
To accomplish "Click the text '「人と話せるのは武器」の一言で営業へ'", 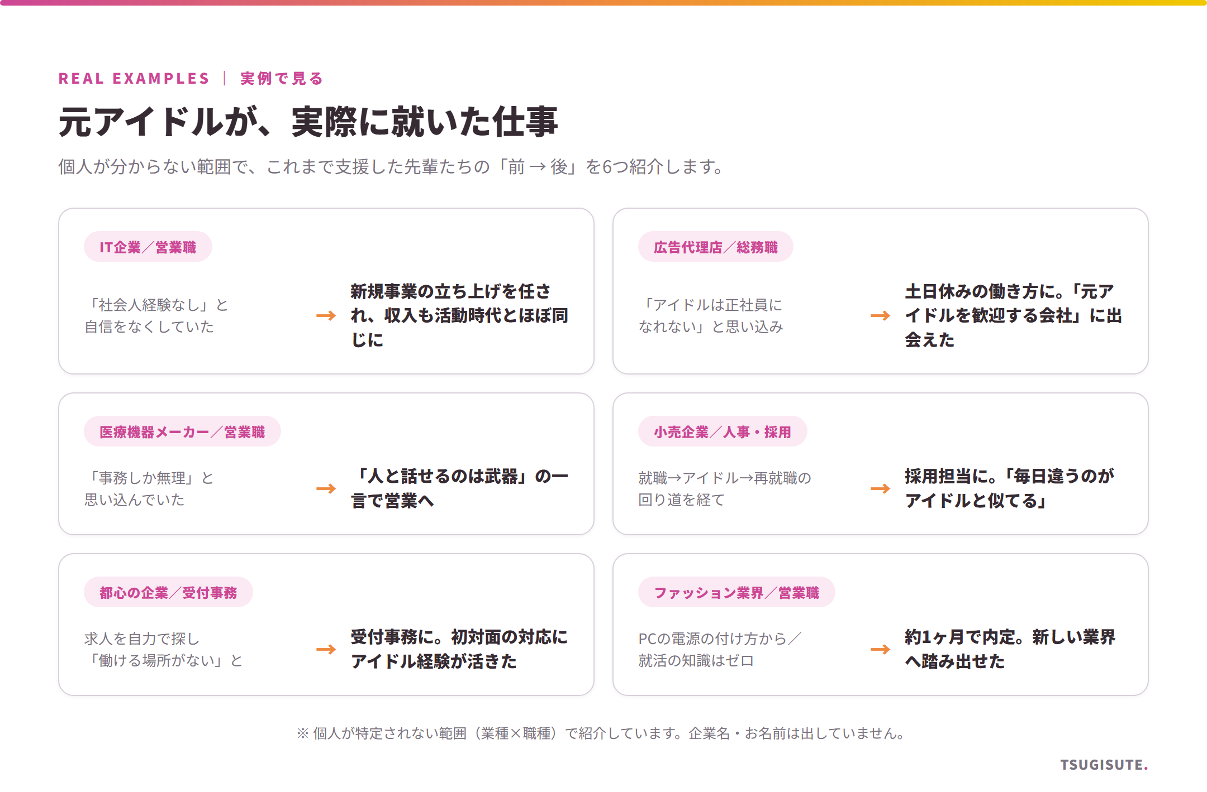I will coord(459,488).
